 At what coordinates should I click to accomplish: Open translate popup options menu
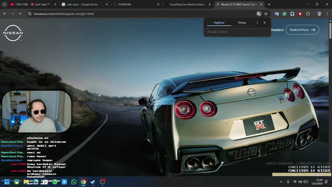[x=257, y=23]
